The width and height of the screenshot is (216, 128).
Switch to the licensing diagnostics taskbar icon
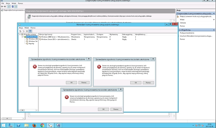(x=58, y=125)
